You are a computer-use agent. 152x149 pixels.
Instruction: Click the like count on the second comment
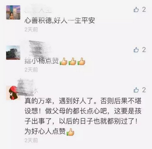144,50
